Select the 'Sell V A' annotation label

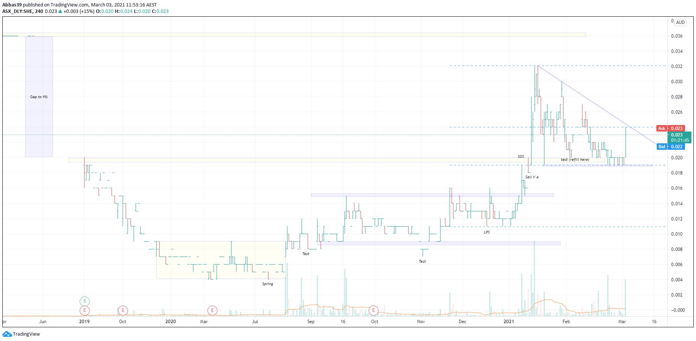coord(532,177)
